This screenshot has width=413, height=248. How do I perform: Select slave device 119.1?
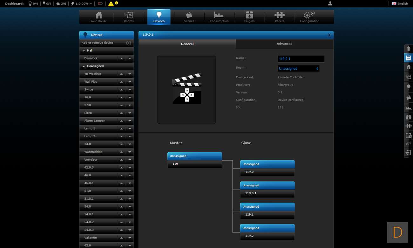[x=267, y=215]
